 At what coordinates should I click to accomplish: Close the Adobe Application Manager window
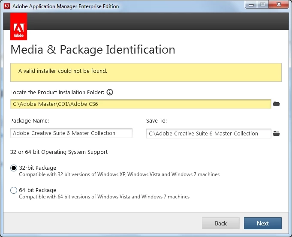279,4
